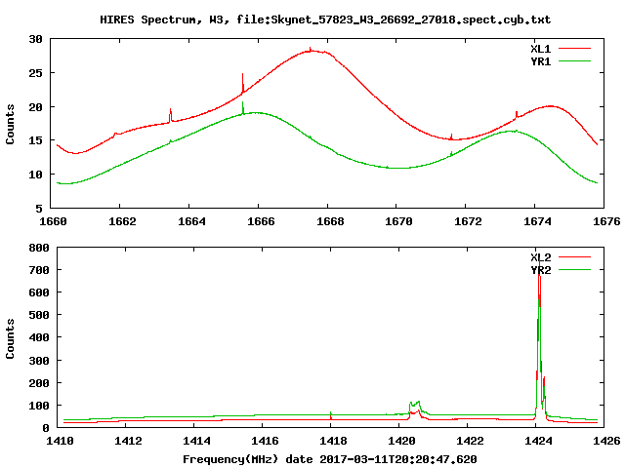Viewport: 625px width, 468px height.
Task: Click the red XL1 peak near 1667.5 MHz
Action: pyautogui.click(x=311, y=50)
